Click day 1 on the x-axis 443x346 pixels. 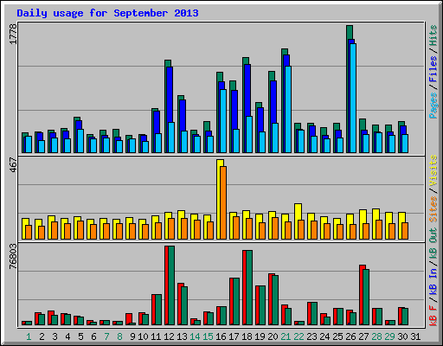(x=29, y=336)
